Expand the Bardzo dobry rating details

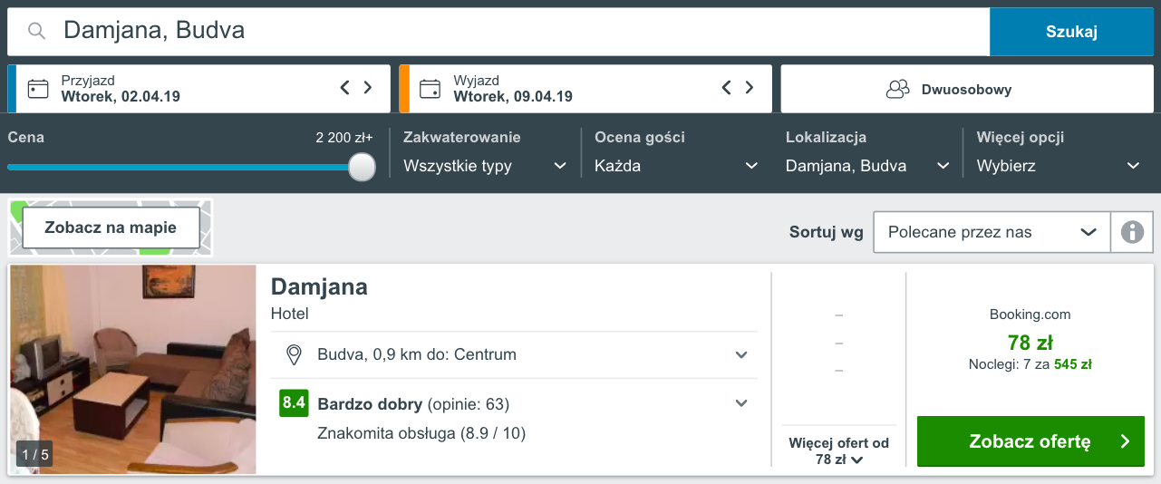741,403
